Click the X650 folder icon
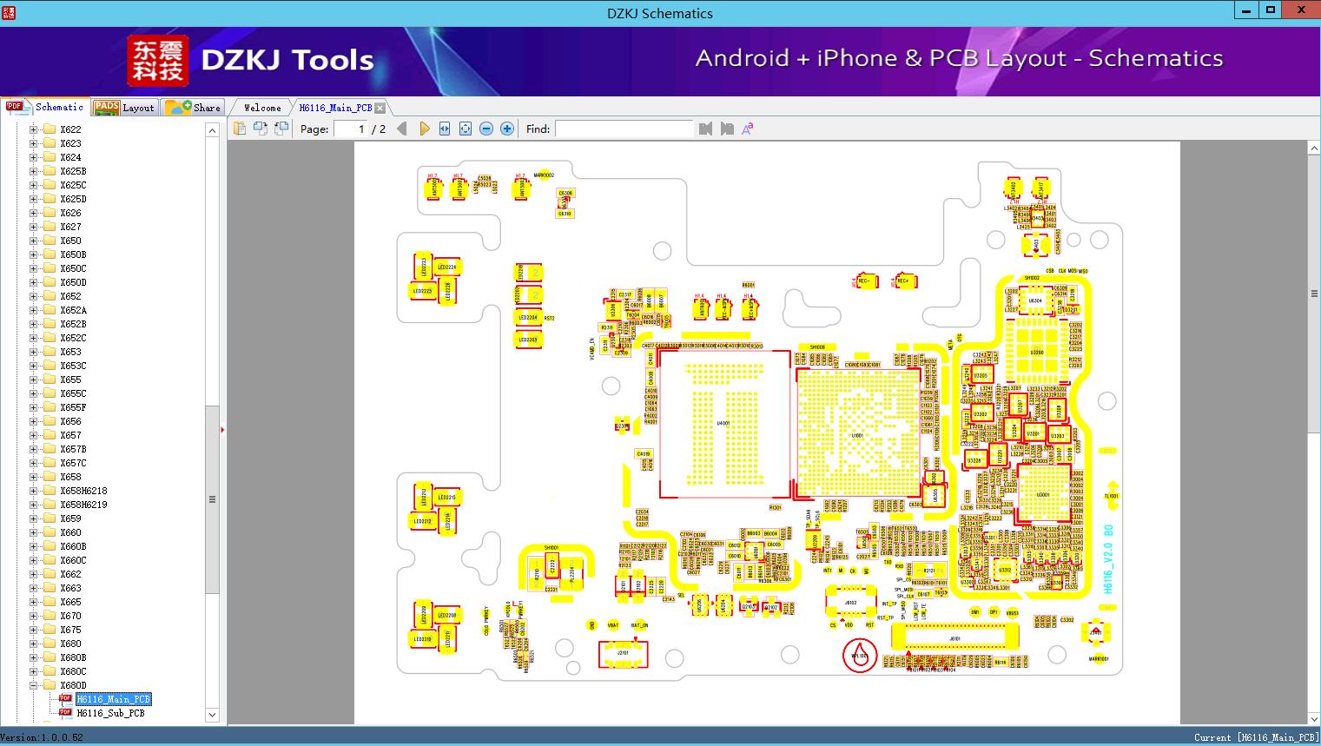1321x746 pixels. pyautogui.click(x=50, y=241)
